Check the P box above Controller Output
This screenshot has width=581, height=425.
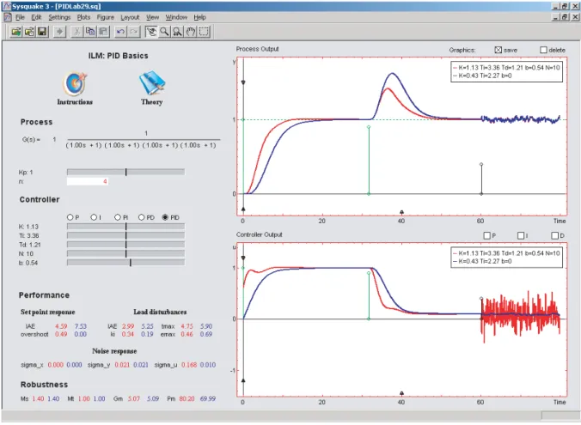(487, 235)
